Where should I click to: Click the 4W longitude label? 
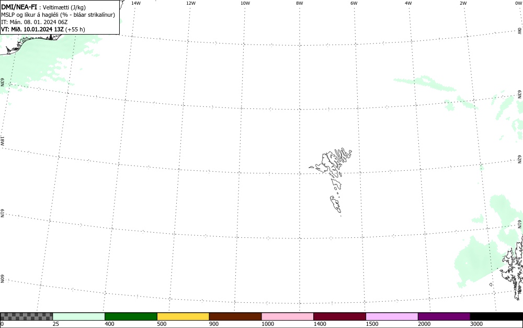(x=408, y=3)
